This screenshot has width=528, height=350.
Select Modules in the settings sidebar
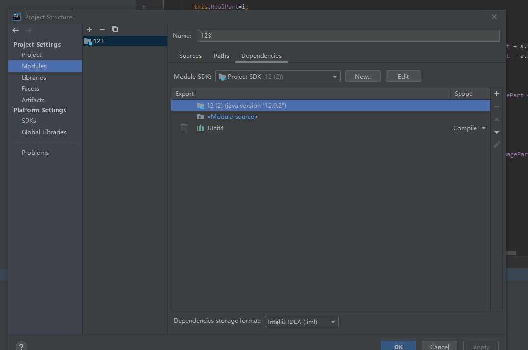click(x=45, y=66)
